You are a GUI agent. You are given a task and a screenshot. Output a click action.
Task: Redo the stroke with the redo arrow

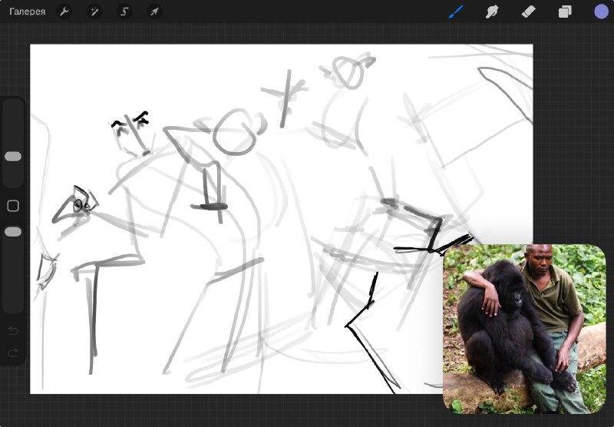pyautogui.click(x=13, y=353)
